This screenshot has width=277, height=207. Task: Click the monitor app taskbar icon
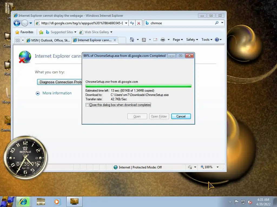point(74,202)
